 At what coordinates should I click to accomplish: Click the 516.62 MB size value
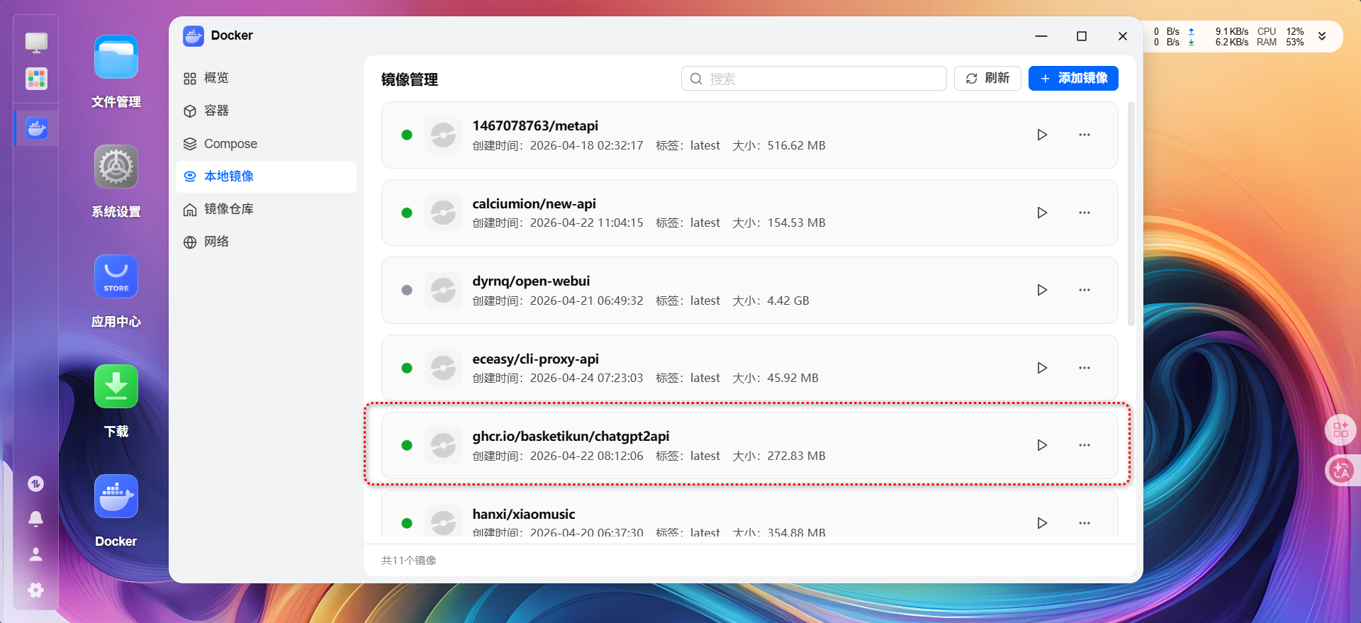coord(796,145)
